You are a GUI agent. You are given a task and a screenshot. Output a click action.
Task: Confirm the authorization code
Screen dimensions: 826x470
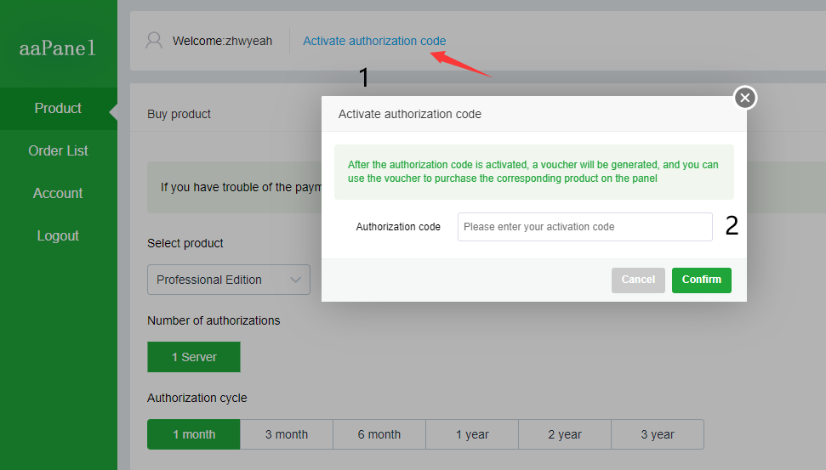coord(701,280)
